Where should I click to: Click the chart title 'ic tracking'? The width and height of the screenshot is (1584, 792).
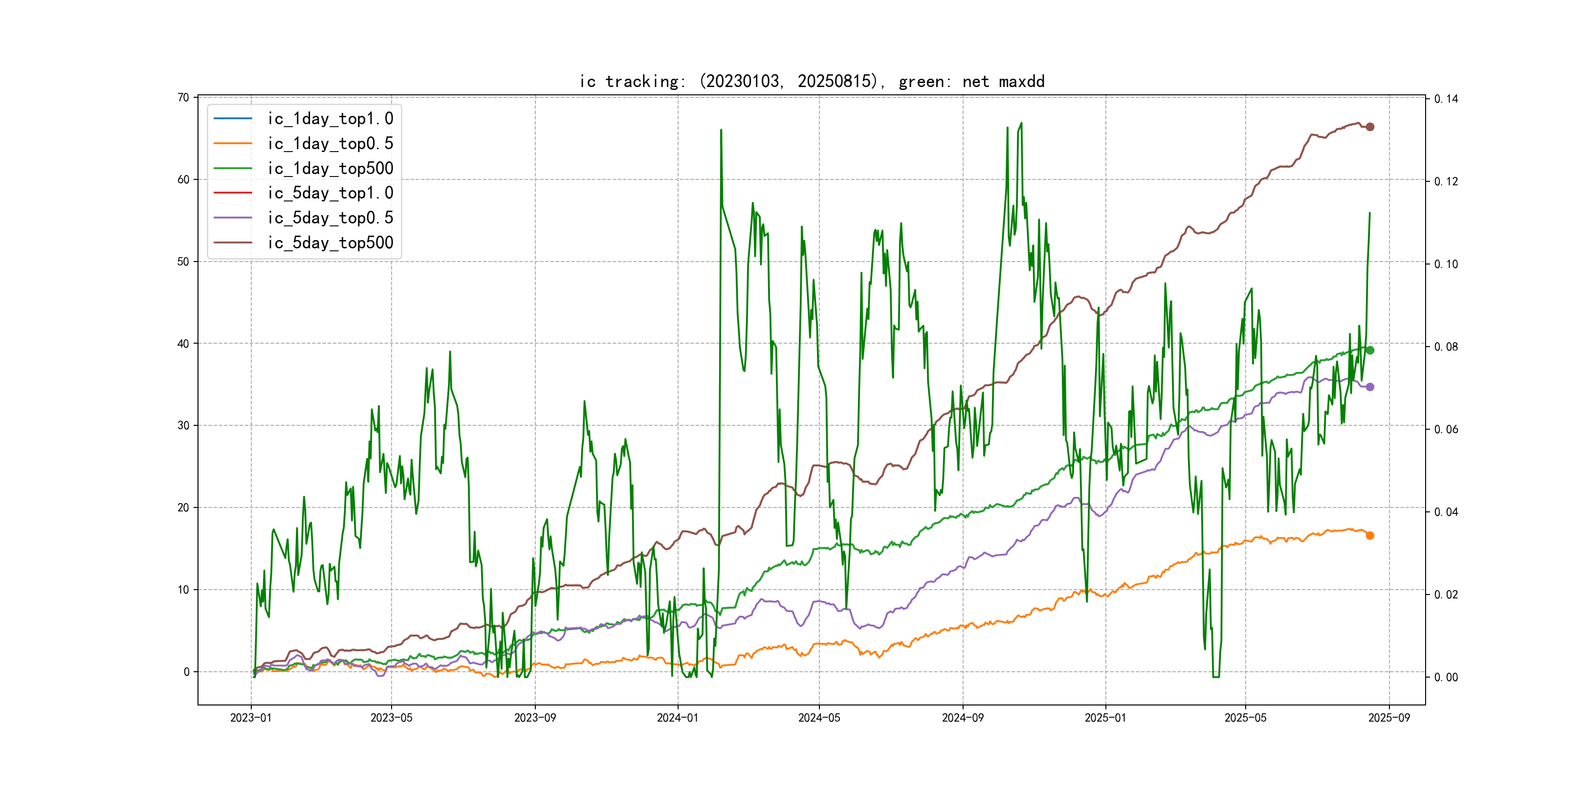812,81
